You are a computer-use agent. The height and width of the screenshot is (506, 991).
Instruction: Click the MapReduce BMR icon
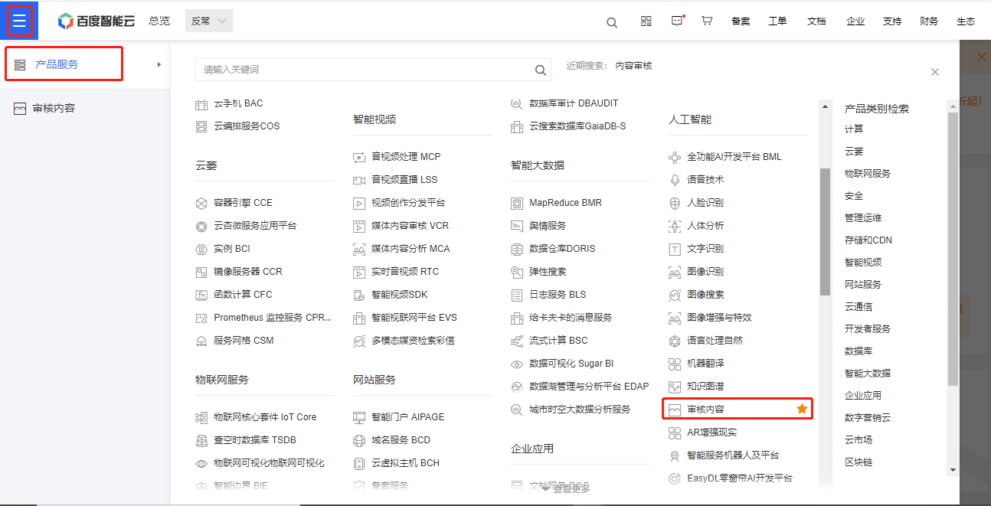[517, 203]
